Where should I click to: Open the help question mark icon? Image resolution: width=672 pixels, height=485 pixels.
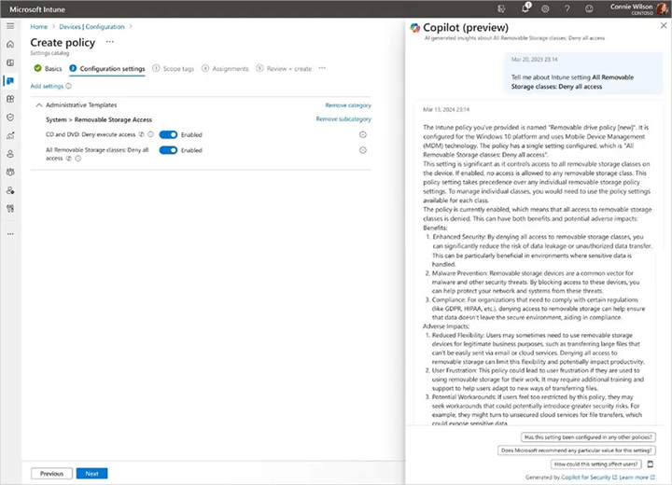567,8
